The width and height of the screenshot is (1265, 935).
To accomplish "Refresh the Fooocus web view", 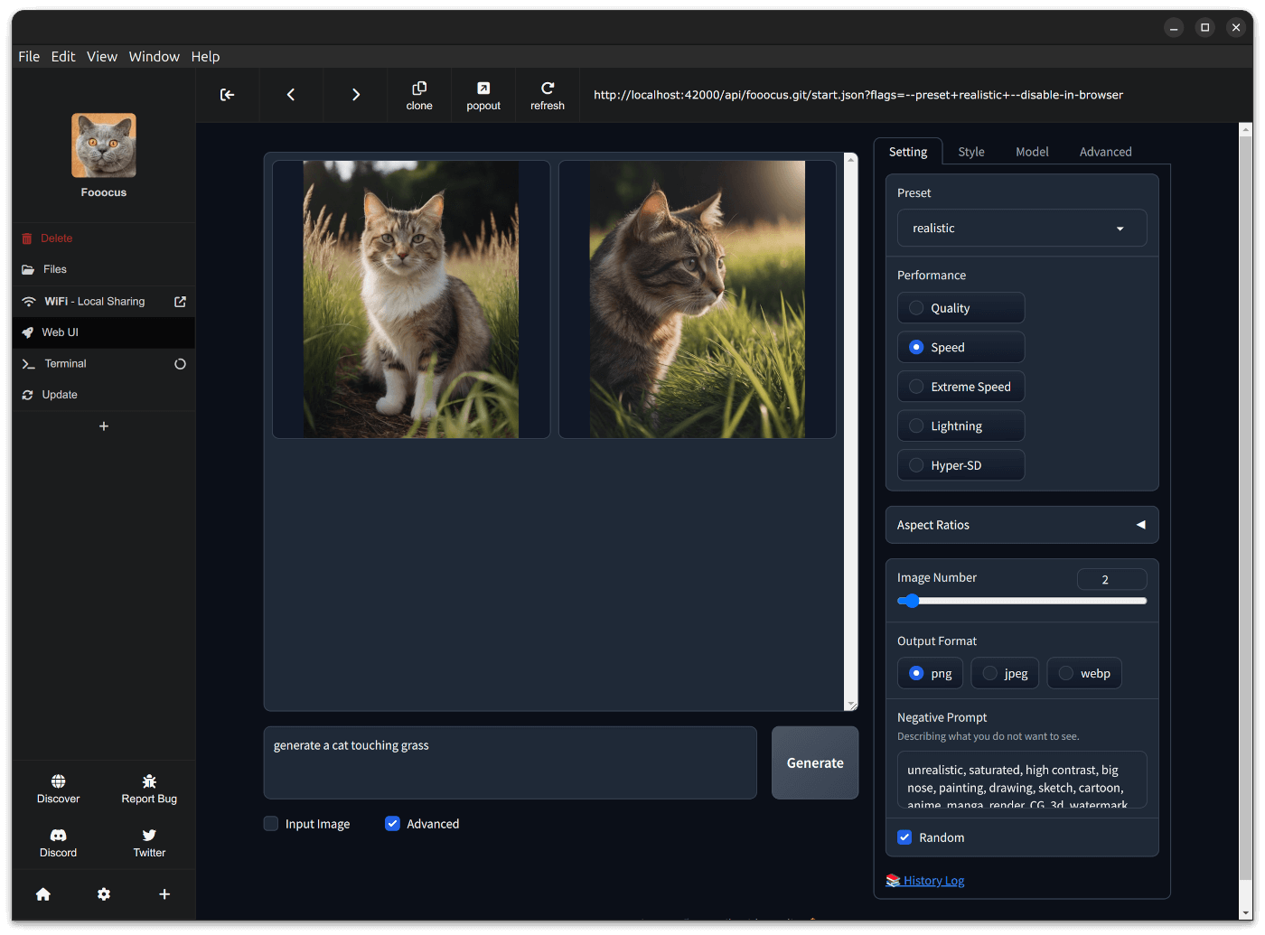I will pyautogui.click(x=548, y=94).
